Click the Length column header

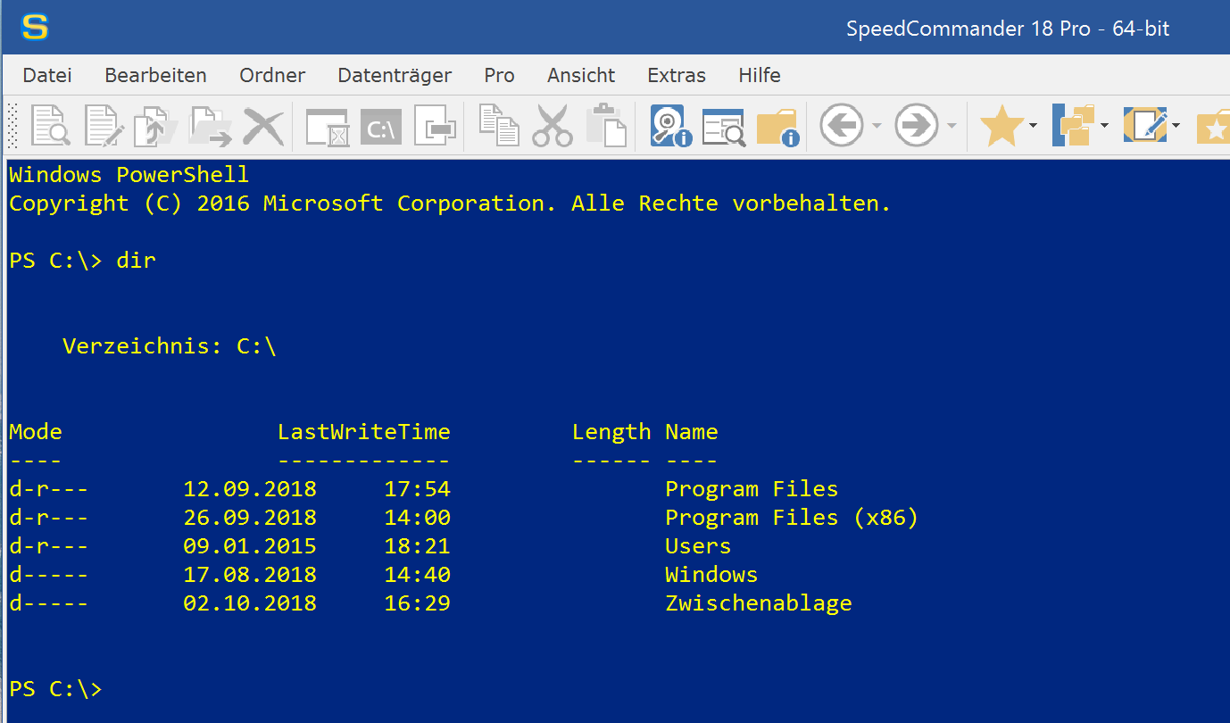[611, 432]
